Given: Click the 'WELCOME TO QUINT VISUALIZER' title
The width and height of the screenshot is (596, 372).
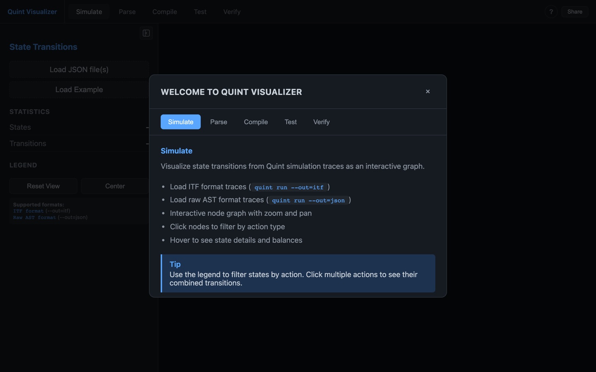Looking at the screenshot, I should point(231,92).
